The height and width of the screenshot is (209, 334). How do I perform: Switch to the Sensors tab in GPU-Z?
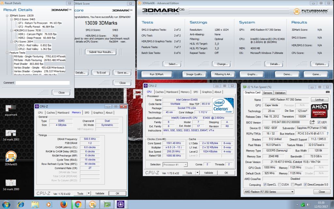[267, 93]
